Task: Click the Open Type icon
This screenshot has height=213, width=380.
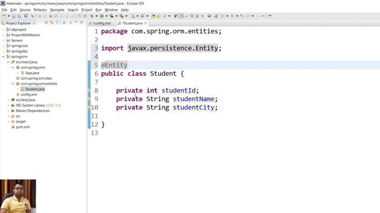Action: click(x=153, y=16)
